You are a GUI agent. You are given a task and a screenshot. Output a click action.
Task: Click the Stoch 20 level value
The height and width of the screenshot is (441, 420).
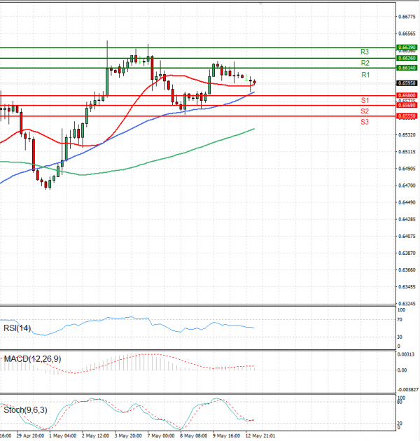[400, 423]
